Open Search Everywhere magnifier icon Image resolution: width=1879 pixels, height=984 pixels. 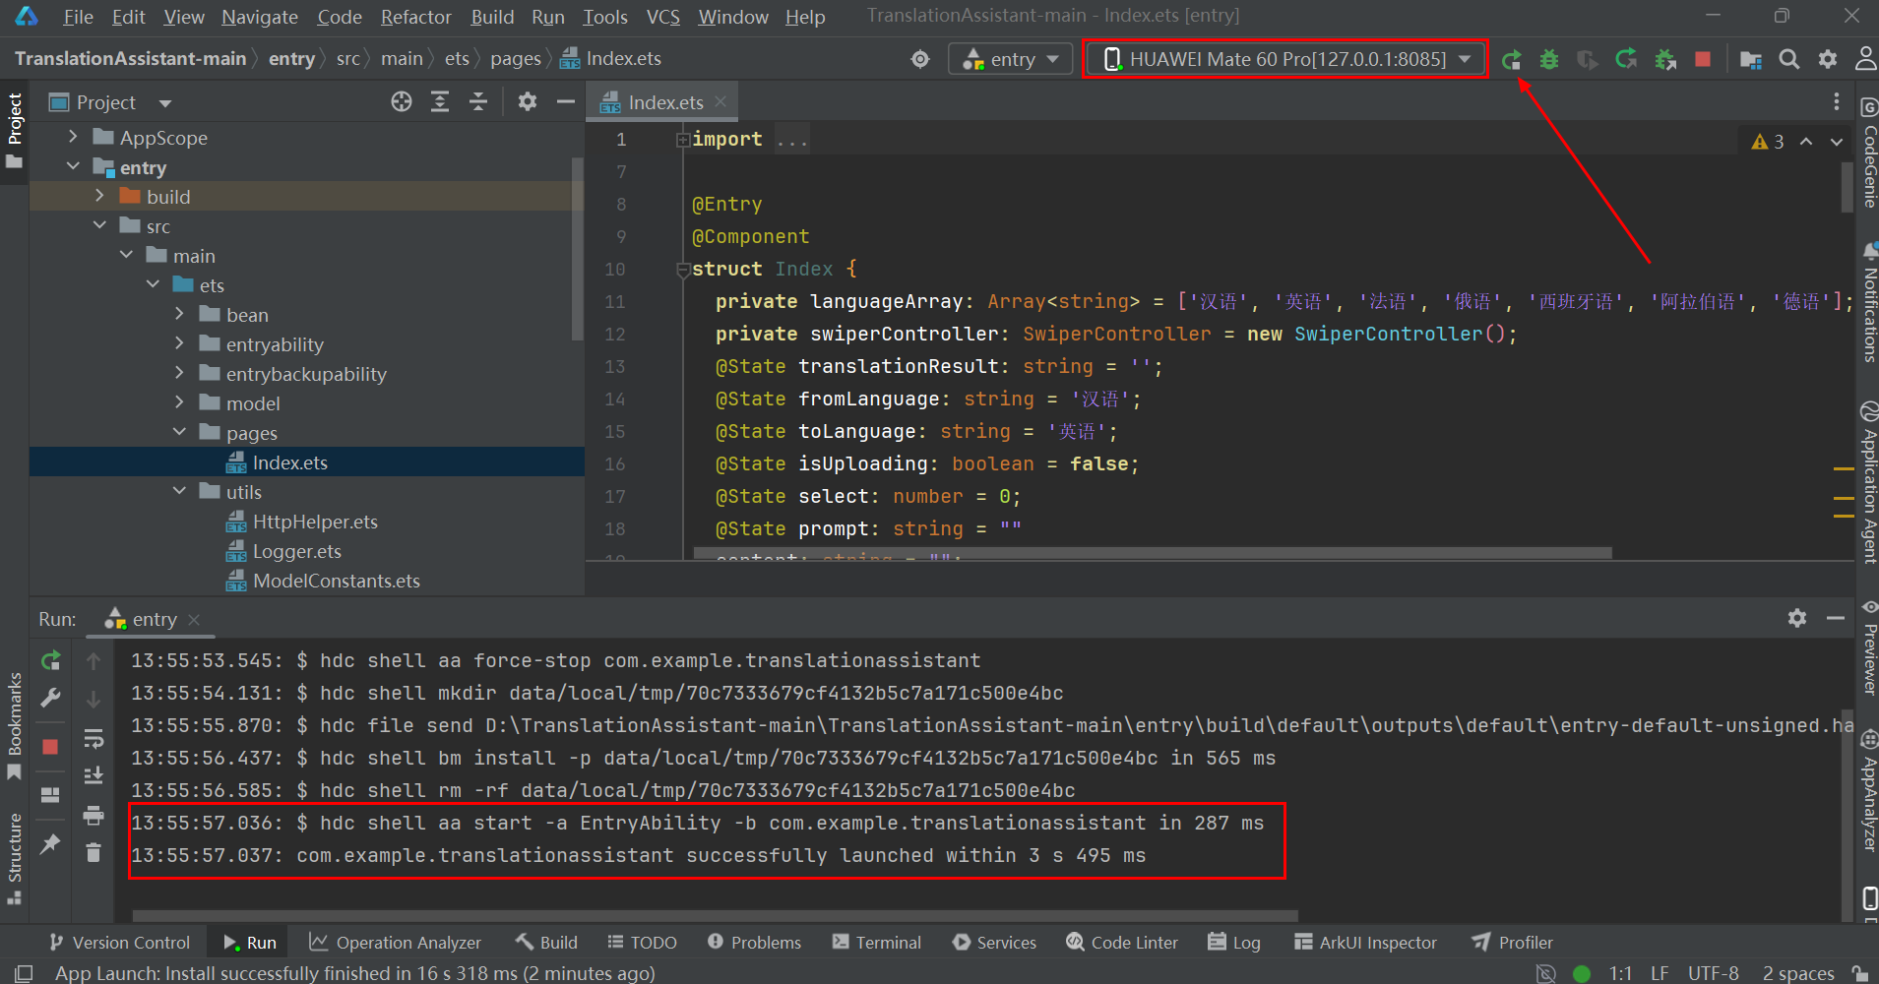tap(1789, 60)
